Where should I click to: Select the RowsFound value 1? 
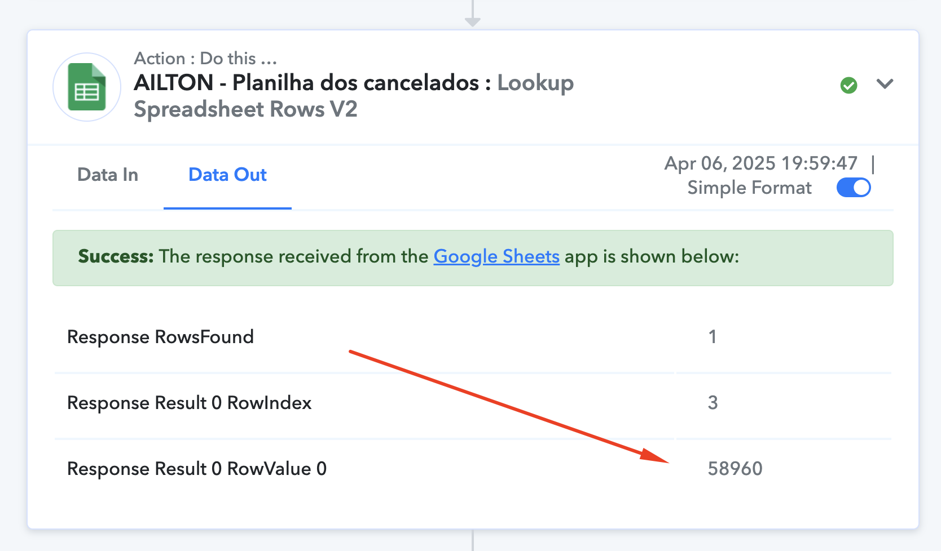pos(713,337)
